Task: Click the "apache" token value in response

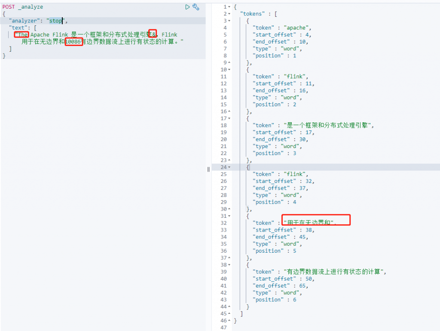Action: [297, 28]
